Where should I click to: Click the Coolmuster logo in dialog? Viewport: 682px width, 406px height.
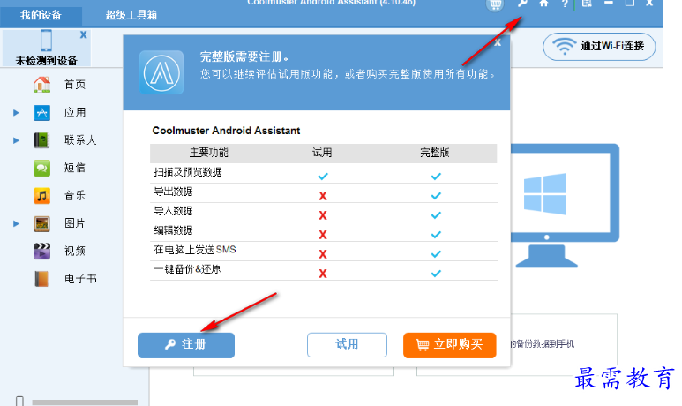click(x=161, y=72)
